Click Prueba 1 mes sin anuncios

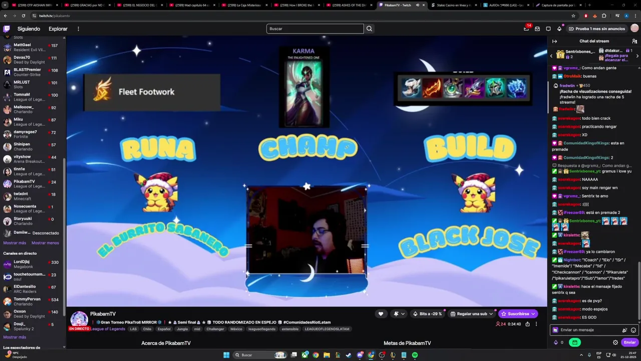pyautogui.click(x=596, y=29)
